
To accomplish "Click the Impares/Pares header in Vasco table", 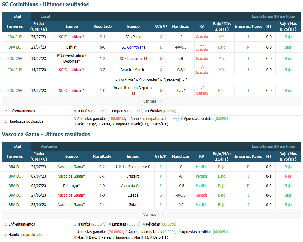I will pyautogui.click(x=248, y=156).
